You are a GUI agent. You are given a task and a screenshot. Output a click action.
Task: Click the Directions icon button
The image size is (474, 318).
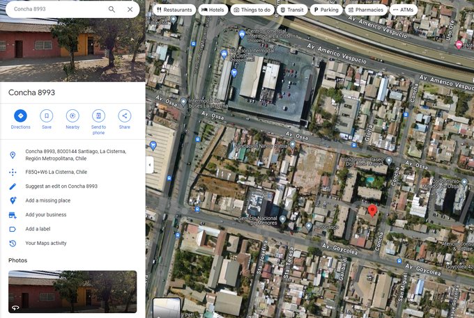click(20, 116)
